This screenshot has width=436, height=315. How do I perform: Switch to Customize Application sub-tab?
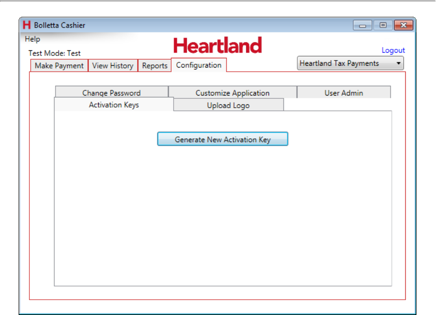pos(233,92)
